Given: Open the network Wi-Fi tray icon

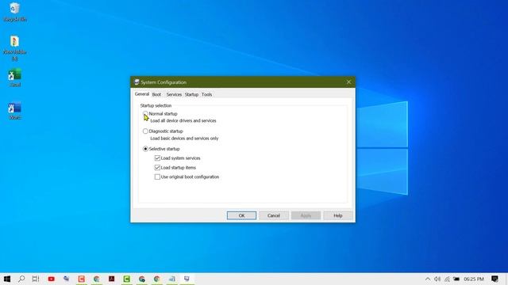Looking at the screenshot, I should [447, 279].
